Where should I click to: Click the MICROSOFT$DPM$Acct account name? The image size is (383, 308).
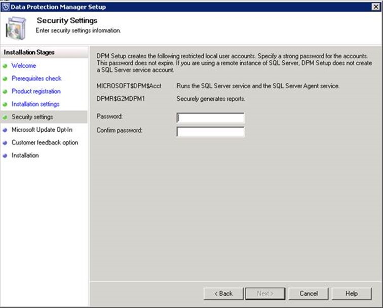pyautogui.click(x=129, y=86)
